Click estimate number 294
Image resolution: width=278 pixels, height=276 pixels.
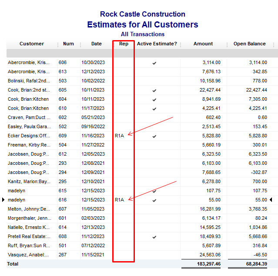[63, 172]
